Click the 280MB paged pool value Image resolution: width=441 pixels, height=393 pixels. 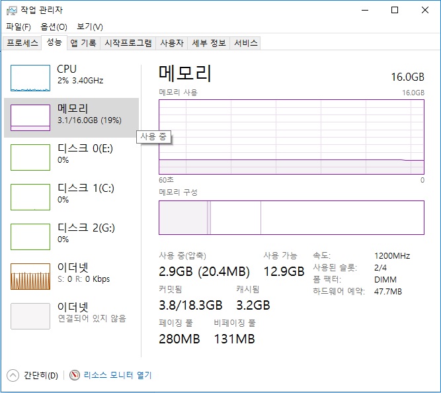[179, 339]
